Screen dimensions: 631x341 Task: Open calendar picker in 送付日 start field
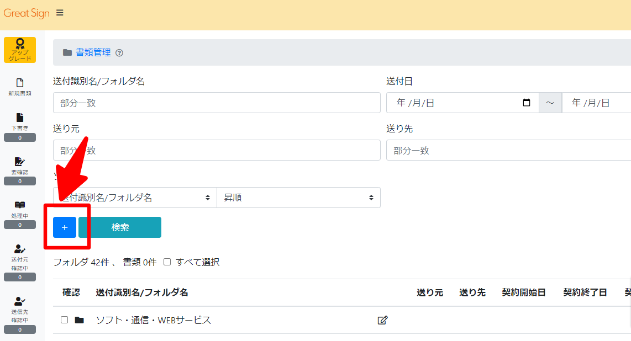tap(527, 103)
